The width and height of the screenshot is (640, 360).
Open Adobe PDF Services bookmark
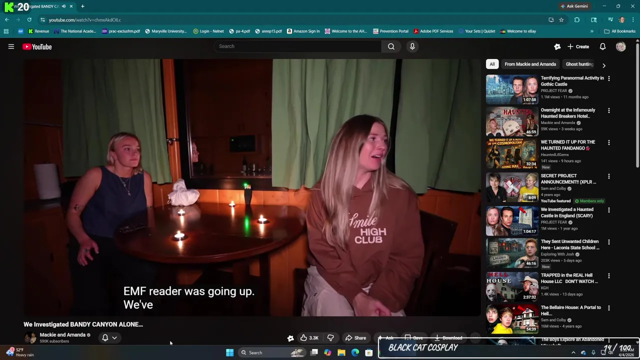pos(433,31)
